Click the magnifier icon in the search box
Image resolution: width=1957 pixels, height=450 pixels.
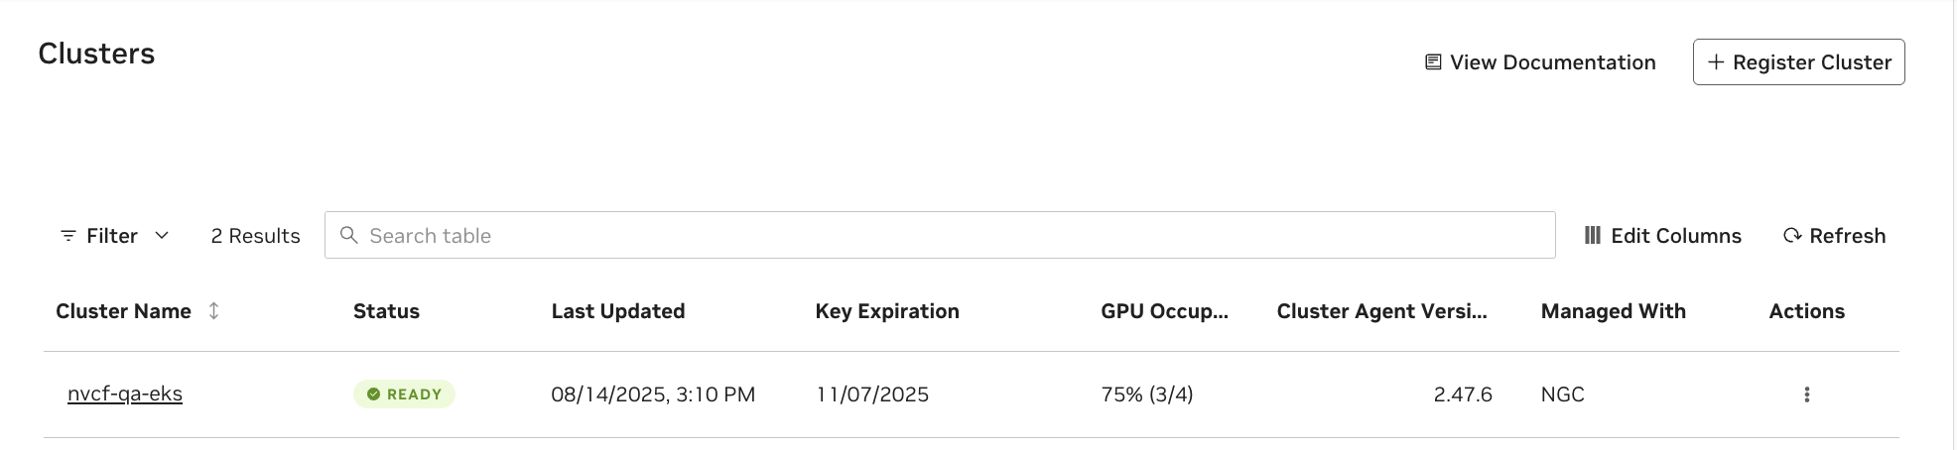coord(348,235)
